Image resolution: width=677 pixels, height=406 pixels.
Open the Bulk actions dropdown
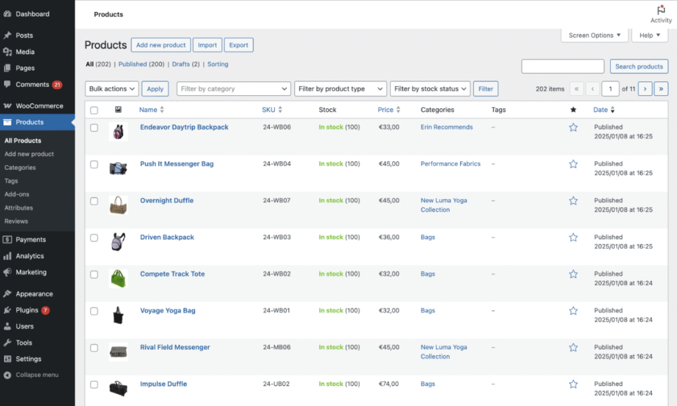(x=112, y=89)
